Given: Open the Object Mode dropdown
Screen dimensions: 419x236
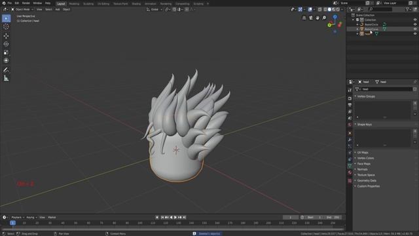Looking at the screenshot, I should [x=22, y=9].
